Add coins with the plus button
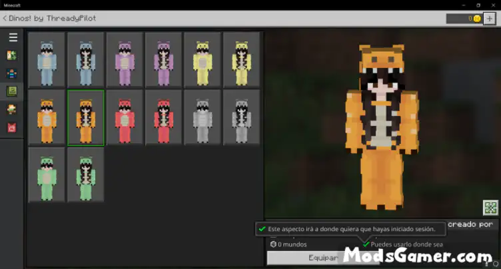Image resolution: width=501 pixels, height=269 pixels. tap(490, 19)
